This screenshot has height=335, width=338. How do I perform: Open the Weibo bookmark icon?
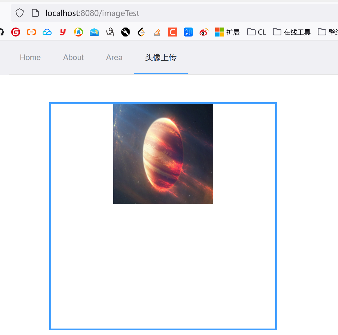coord(204,32)
